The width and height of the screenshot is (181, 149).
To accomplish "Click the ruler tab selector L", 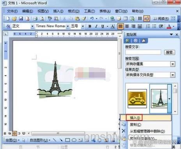I will (x=5, y=34).
